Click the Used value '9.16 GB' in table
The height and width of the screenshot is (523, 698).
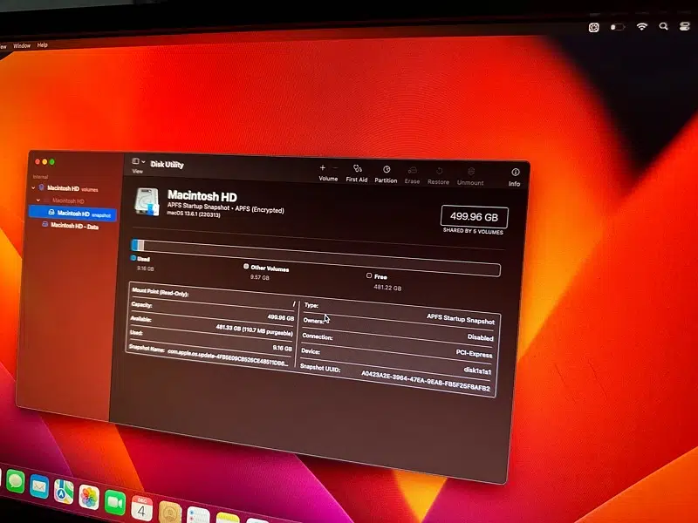click(x=282, y=348)
